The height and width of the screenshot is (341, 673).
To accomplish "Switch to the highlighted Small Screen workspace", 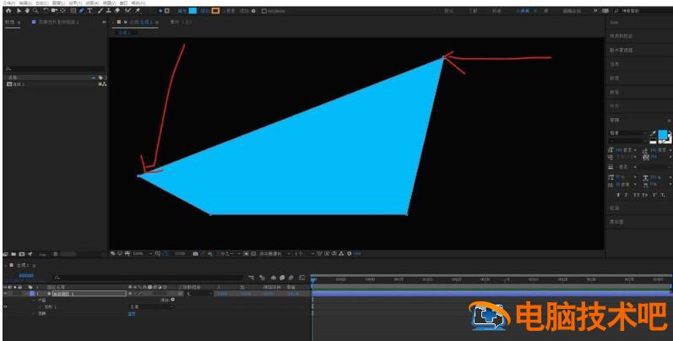I will click(x=523, y=11).
